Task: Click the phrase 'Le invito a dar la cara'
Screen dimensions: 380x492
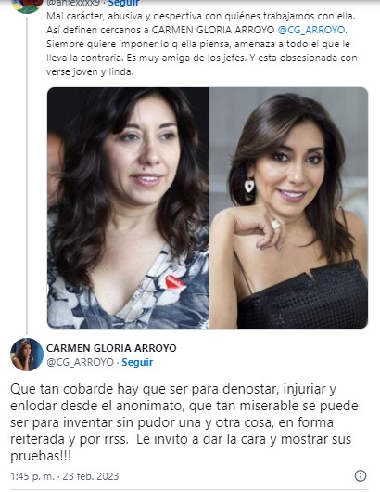Action: point(201,439)
